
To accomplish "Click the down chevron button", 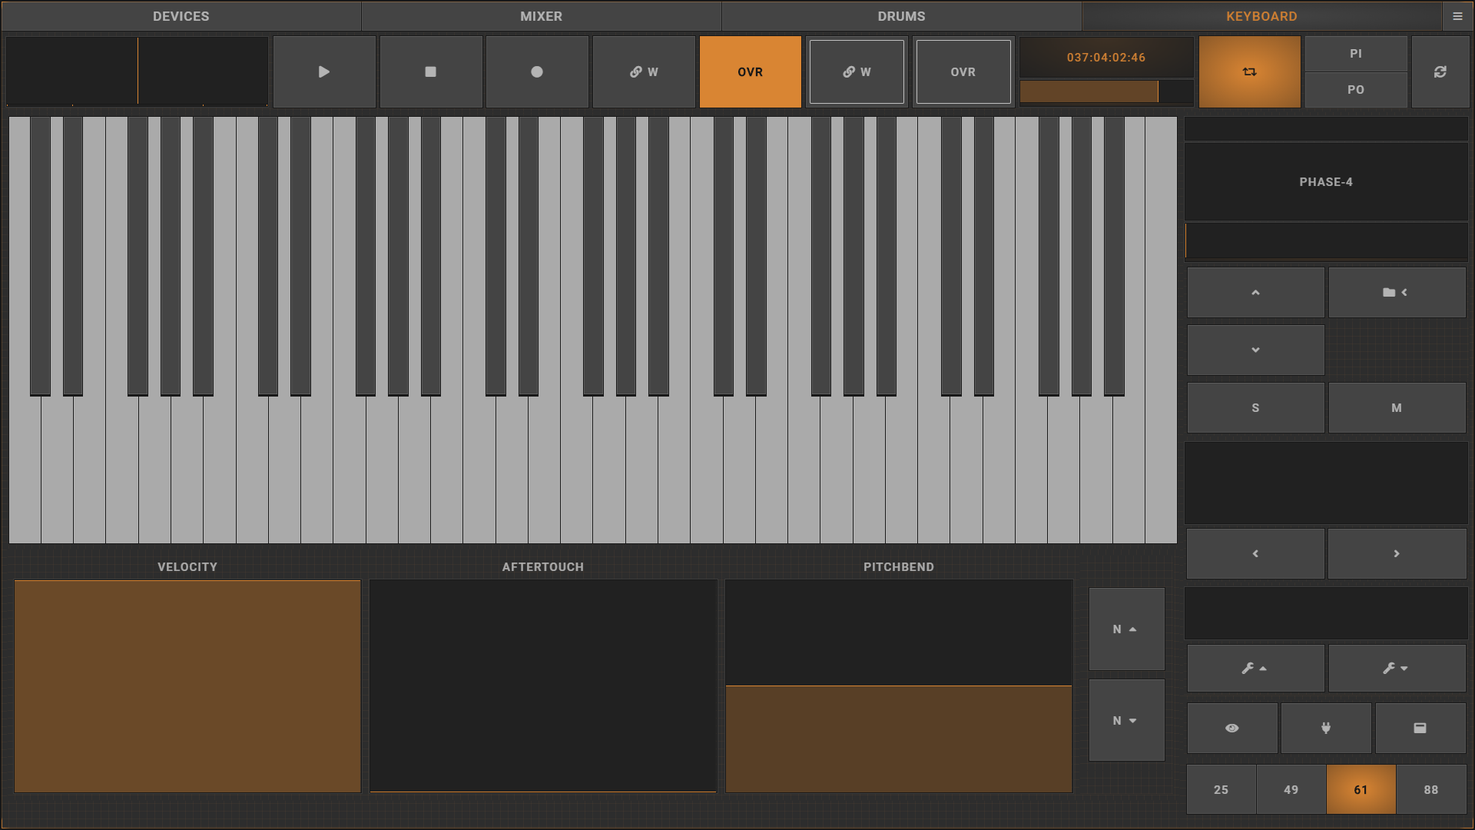I will coord(1255,350).
